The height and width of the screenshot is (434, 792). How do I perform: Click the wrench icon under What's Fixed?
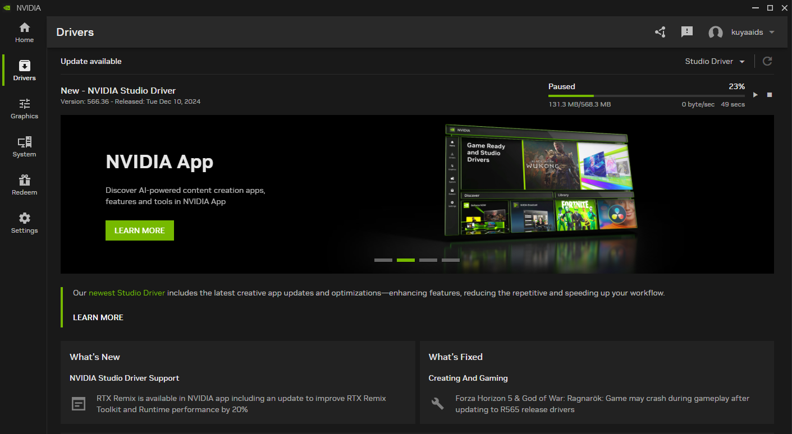(437, 403)
